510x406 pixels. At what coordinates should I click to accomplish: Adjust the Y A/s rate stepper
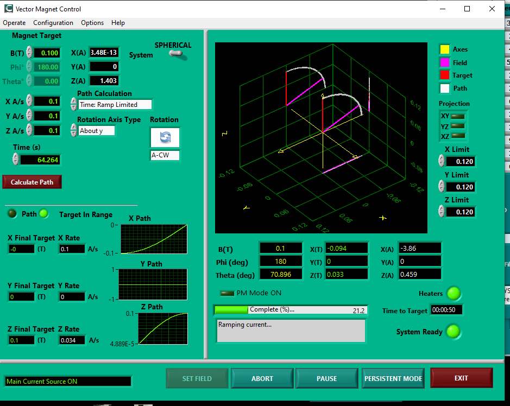[x=29, y=116]
